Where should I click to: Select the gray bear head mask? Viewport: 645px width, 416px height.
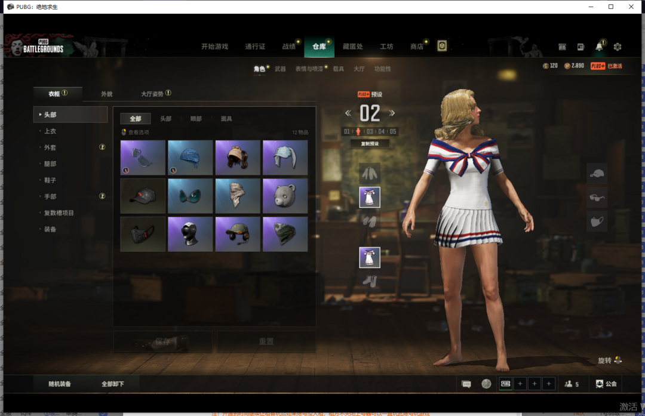(x=285, y=196)
